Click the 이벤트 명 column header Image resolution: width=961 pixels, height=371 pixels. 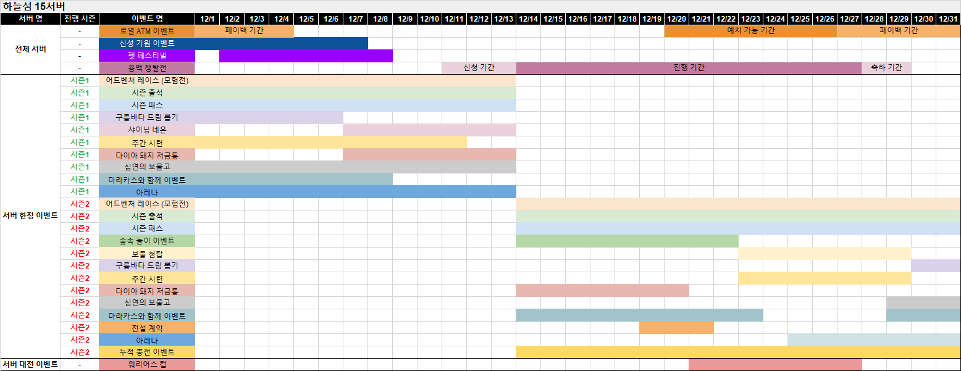coord(146,19)
